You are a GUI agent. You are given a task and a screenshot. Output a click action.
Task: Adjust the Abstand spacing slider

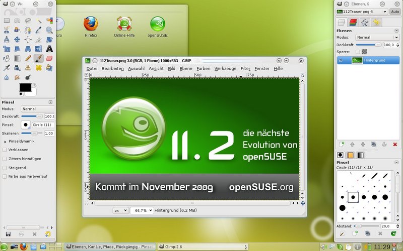tap(366, 226)
